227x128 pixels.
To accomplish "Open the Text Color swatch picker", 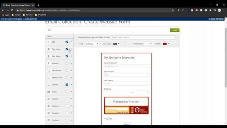I will [x=116, y=44].
